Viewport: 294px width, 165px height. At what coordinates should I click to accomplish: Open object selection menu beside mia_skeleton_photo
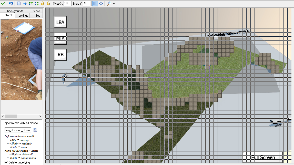35,130
